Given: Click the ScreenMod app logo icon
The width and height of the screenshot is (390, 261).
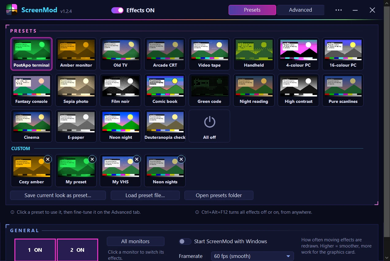Looking at the screenshot, I should 12,10.
